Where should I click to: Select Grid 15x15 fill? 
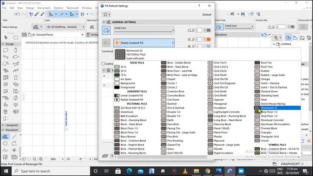217,63
